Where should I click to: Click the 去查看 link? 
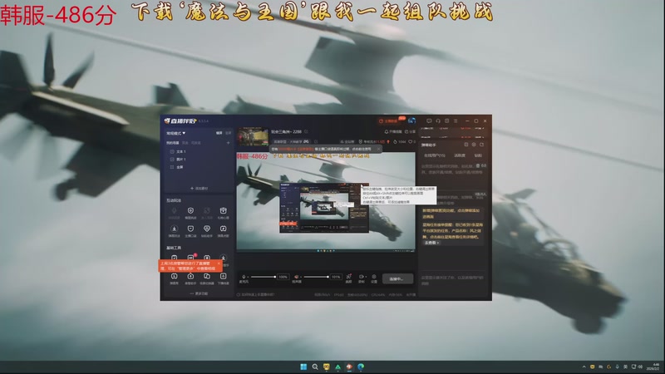431,243
